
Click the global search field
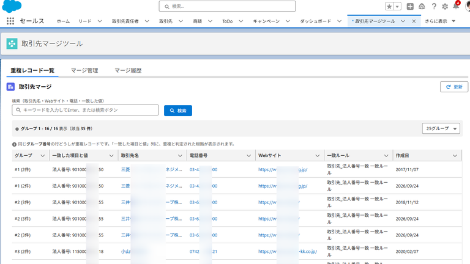227,6
